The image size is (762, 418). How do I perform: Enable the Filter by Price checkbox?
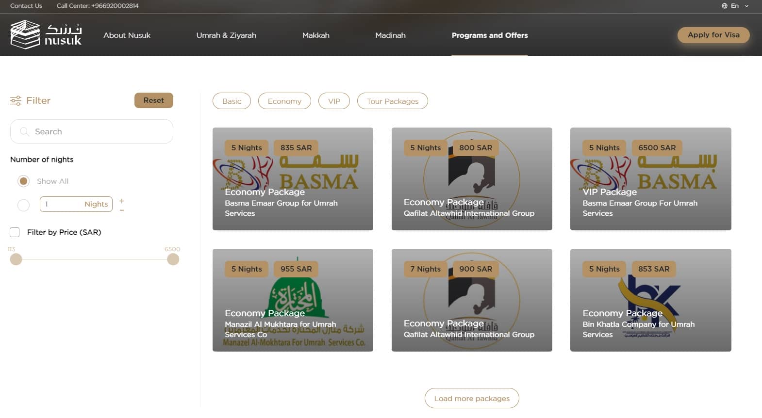pyautogui.click(x=15, y=232)
